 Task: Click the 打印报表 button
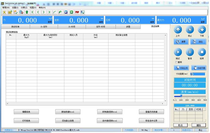click(x=26, y=121)
